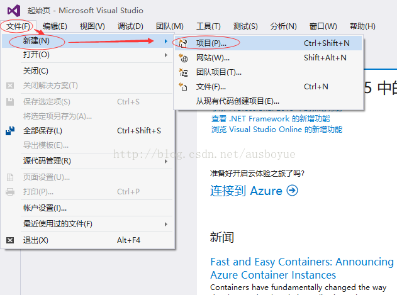Choose 全部保存(L) menu entry

click(x=87, y=131)
